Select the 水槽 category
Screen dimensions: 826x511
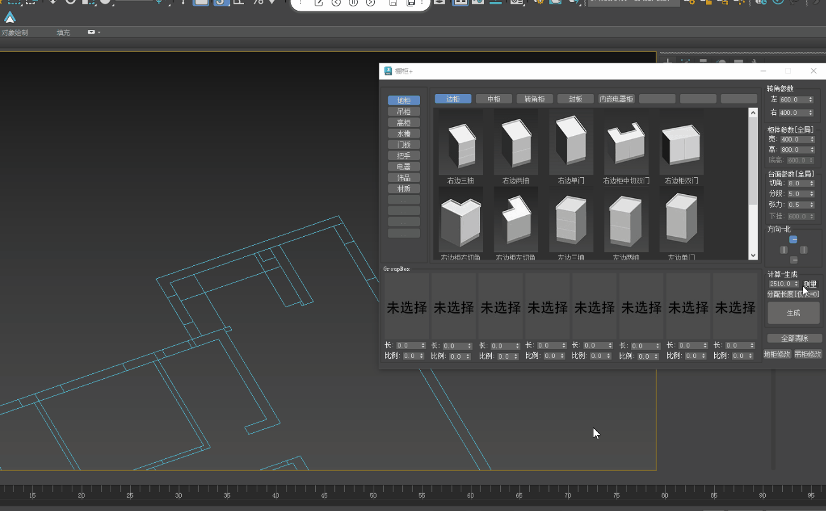pyautogui.click(x=403, y=133)
